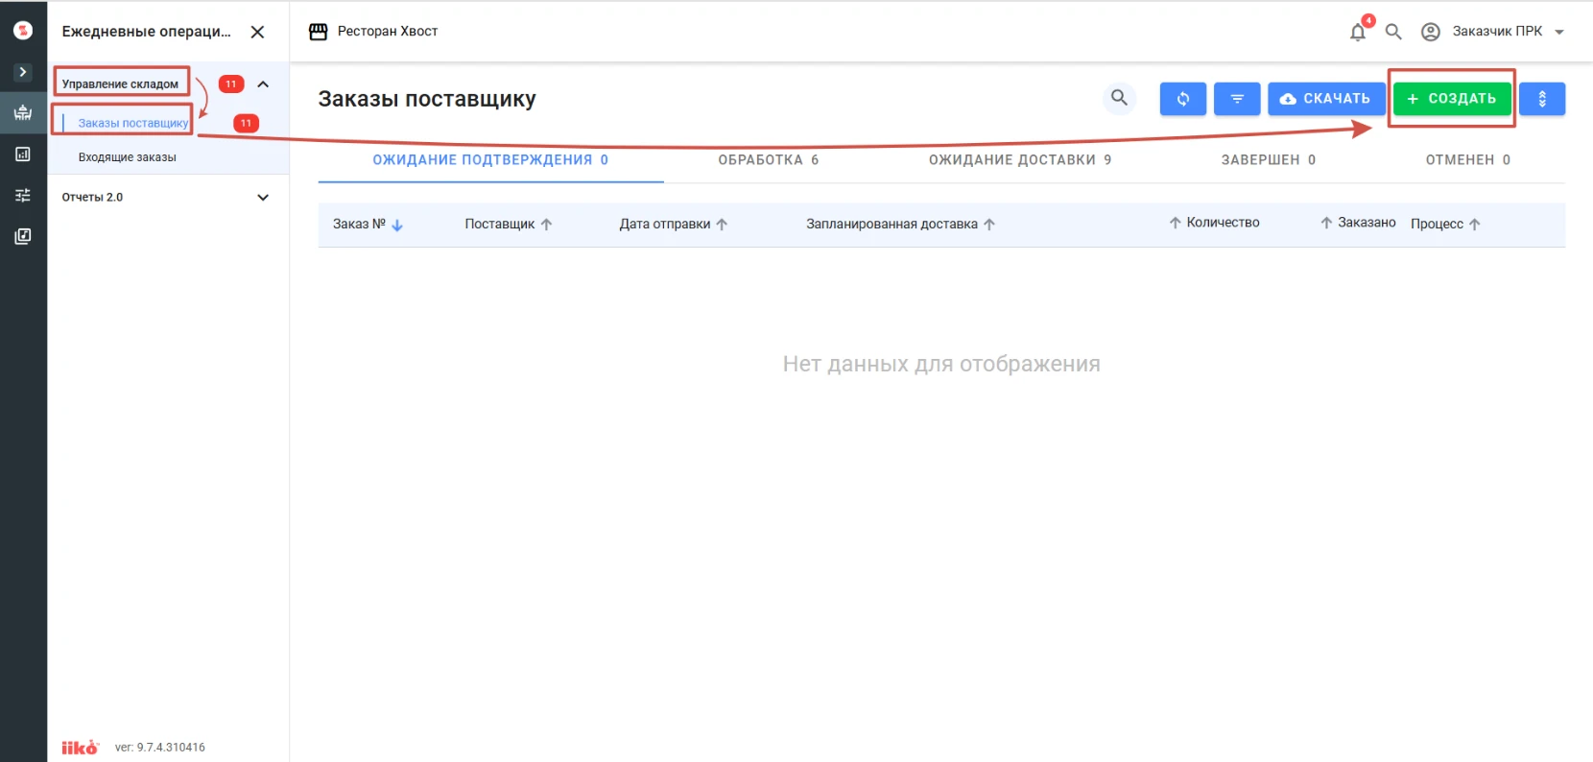Click the search icon beside page title

pyautogui.click(x=1119, y=98)
